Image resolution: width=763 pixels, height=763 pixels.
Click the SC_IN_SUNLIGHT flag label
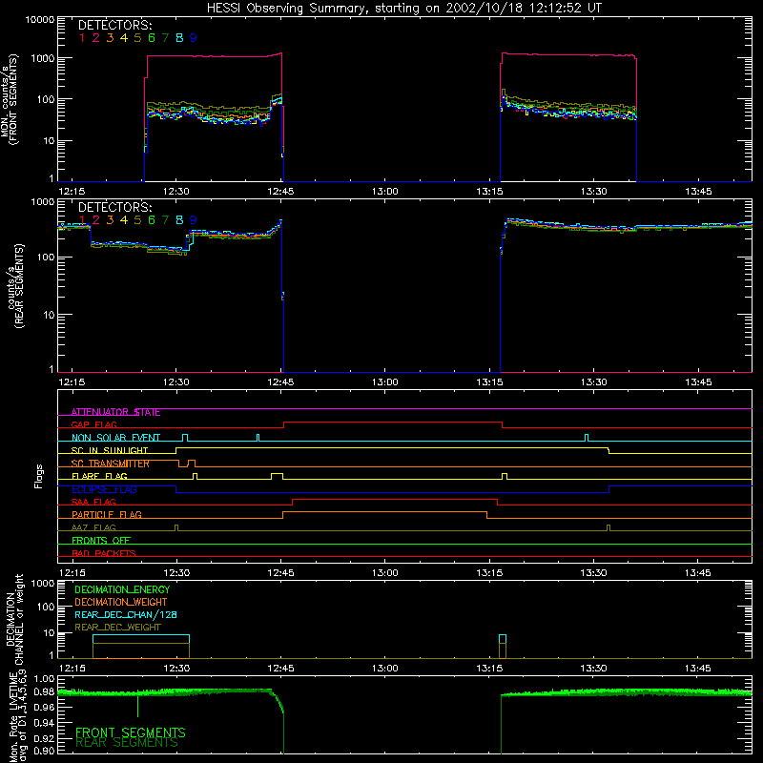[x=110, y=450]
